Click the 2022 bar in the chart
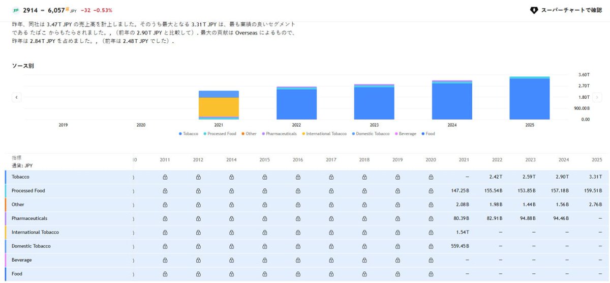 point(296,103)
